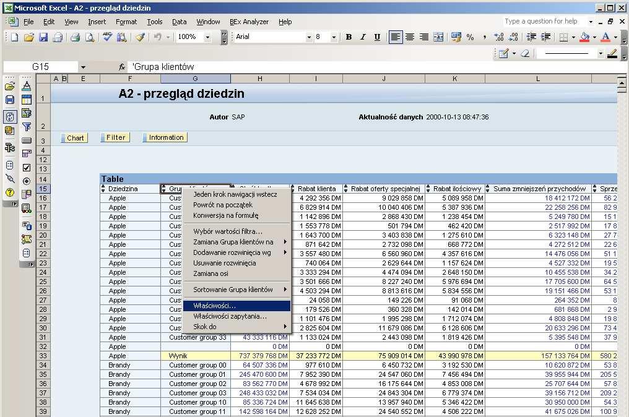Click the funnel filter design item icon
Image resolution: width=629 pixels, height=417 pixels.
pyautogui.click(x=27, y=127)
